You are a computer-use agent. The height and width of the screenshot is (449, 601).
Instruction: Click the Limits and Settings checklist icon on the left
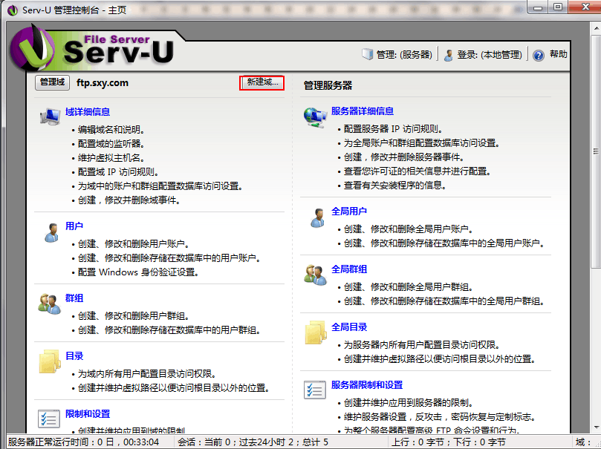49,418
